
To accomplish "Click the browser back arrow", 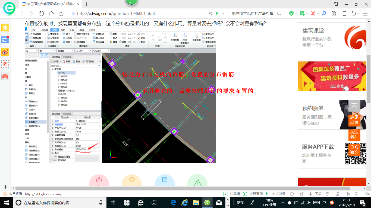I will point(22,14).
